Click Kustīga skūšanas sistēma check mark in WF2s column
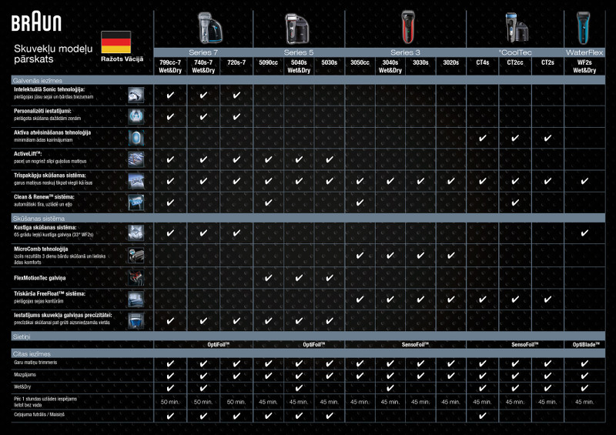Screen dimensions: 616x435 [x=584, y=233]
